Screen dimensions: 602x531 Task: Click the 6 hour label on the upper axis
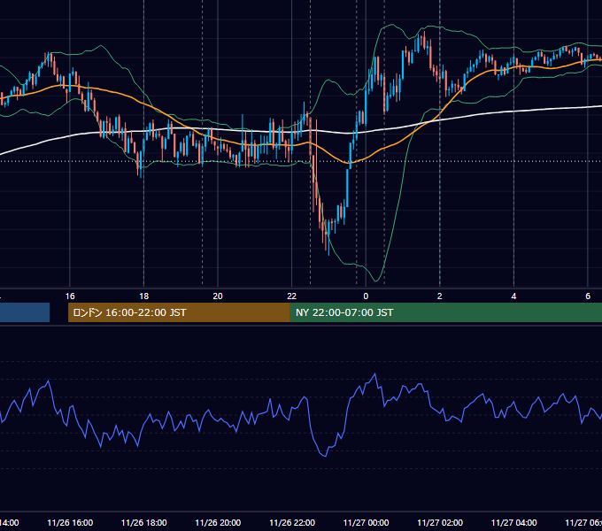point(588,296)
